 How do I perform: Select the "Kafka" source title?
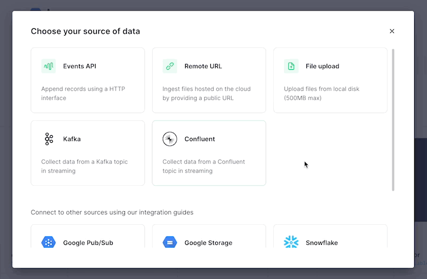click(x=72, y=139)
